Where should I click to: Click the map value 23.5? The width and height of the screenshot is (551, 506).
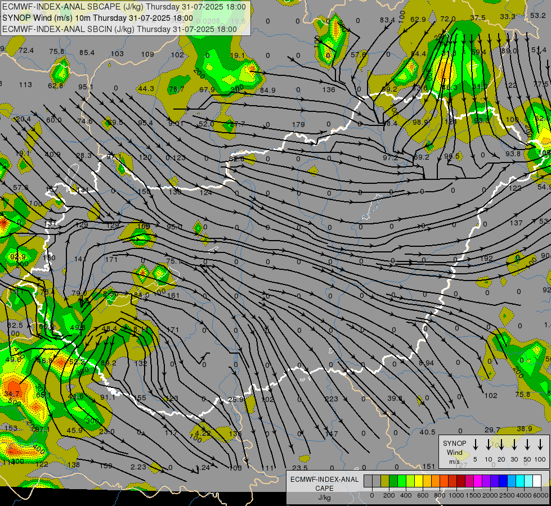click(300, 467)
